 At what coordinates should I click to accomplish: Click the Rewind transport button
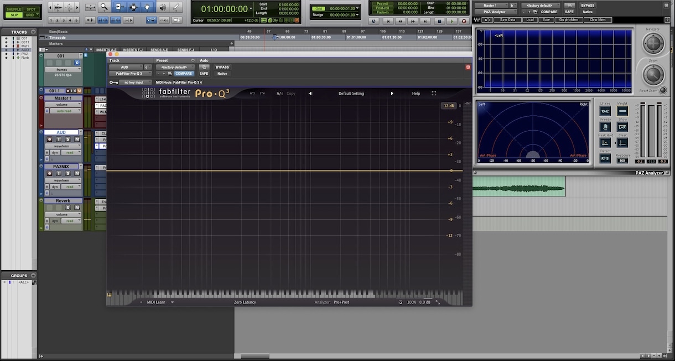click(x=401, y=21)
